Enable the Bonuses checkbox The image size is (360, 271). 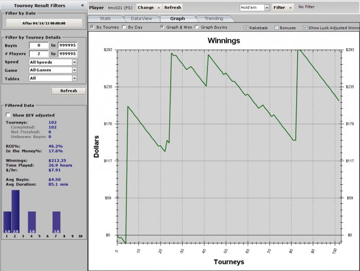[x=277, y=27]
